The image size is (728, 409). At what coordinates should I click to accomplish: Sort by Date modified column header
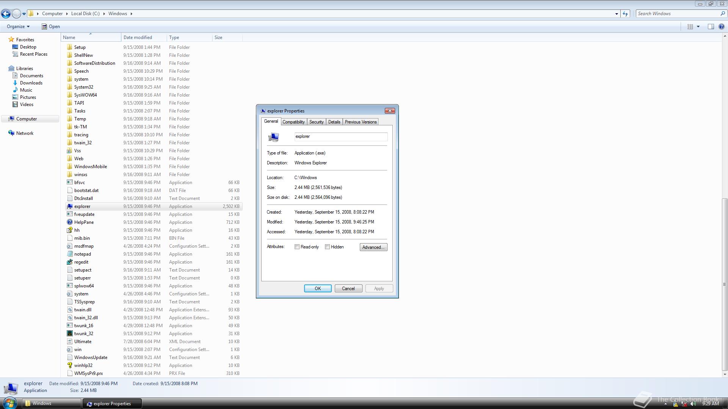(x=144, y=37)
